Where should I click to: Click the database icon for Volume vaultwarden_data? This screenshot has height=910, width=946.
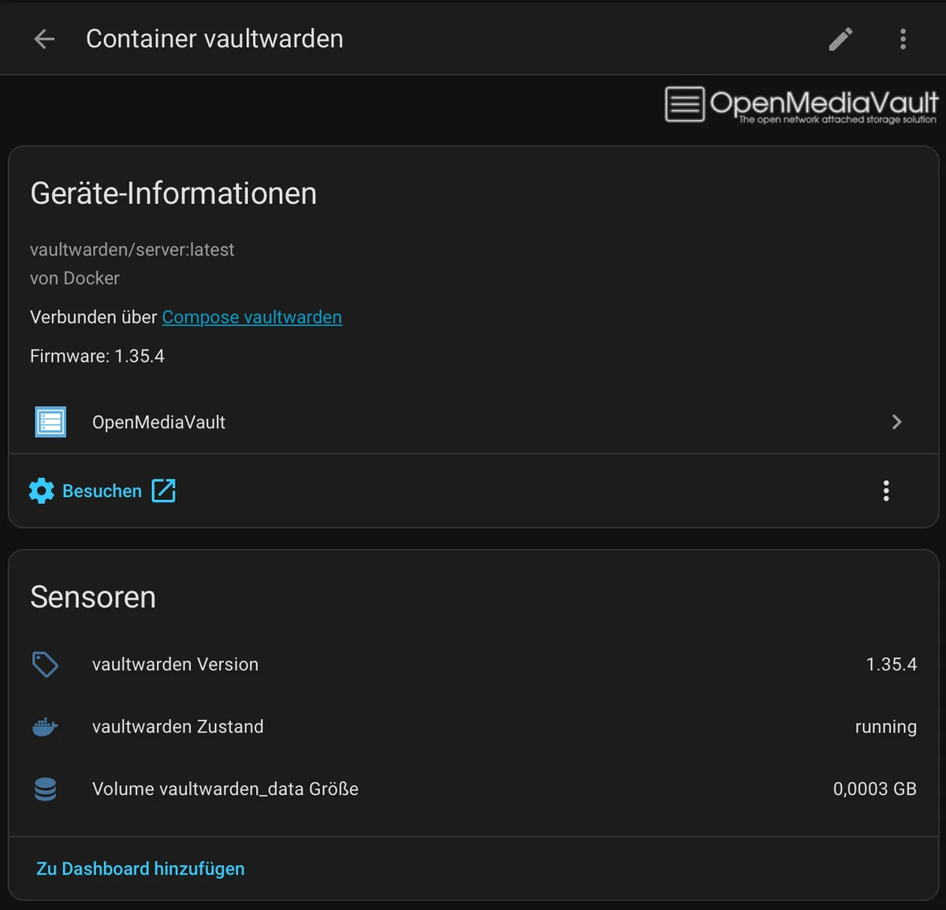(45, 789)
